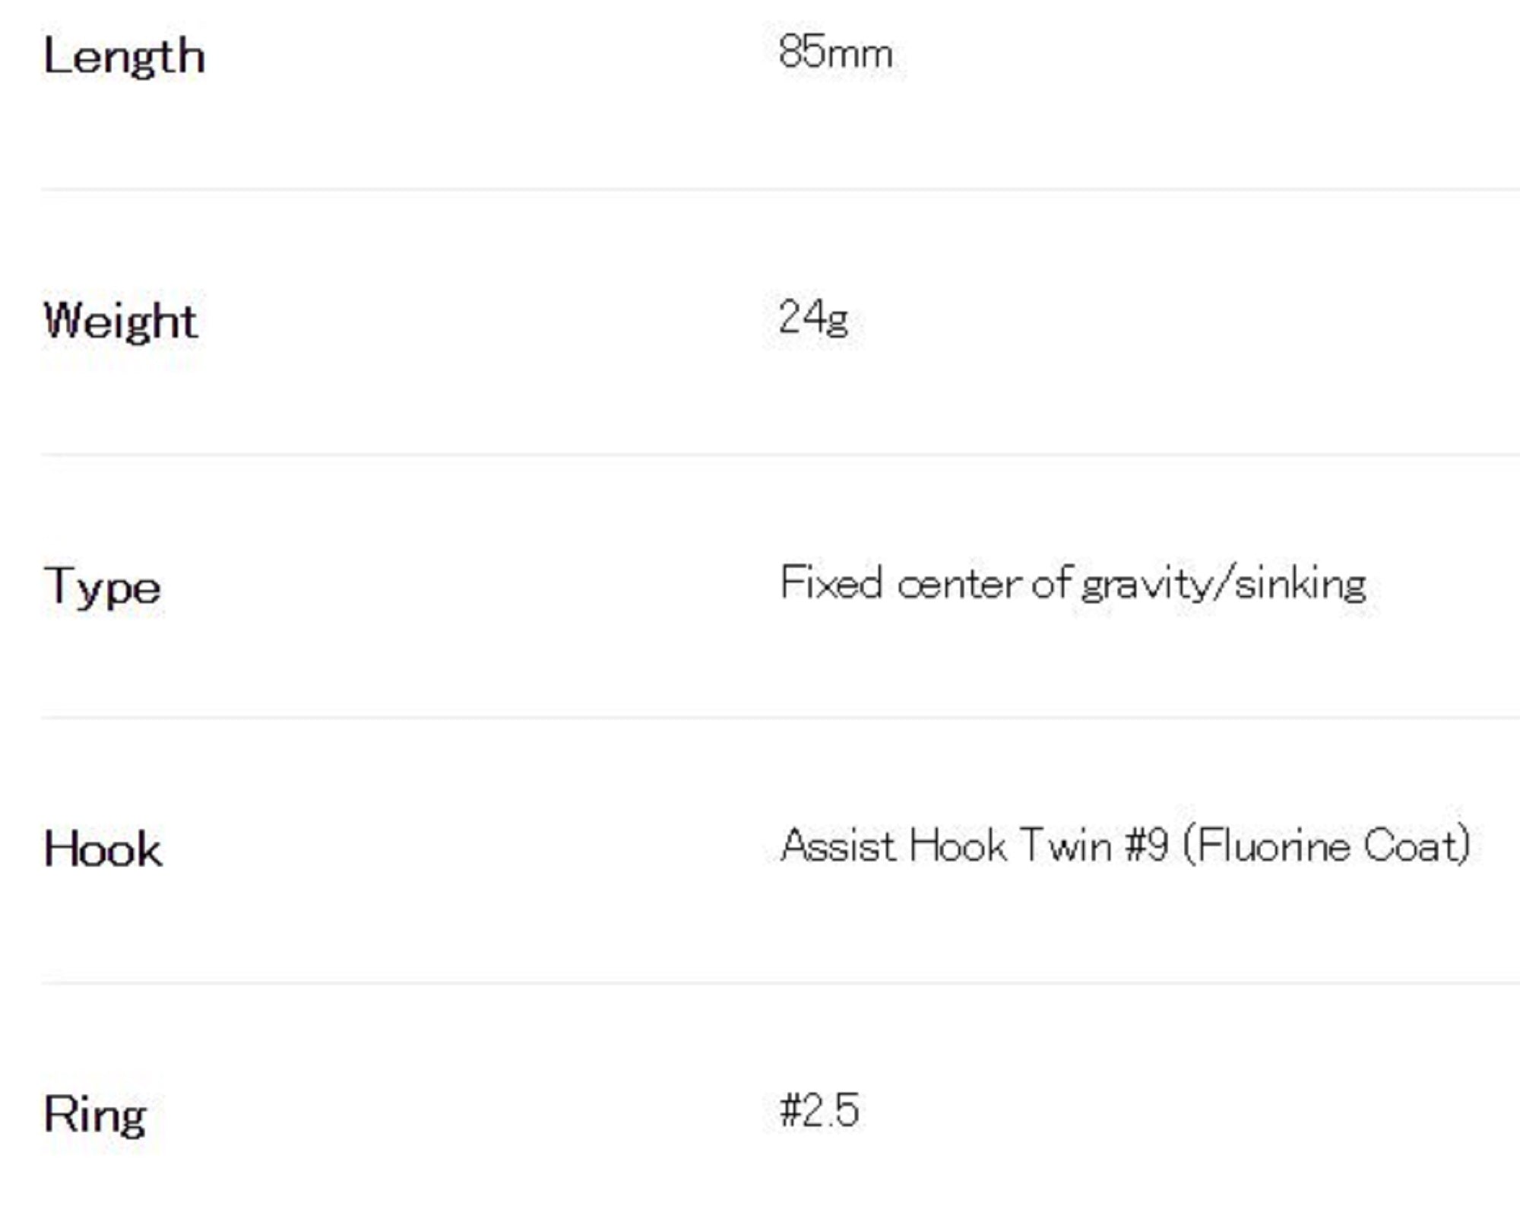Click the Weight row label

121,320
